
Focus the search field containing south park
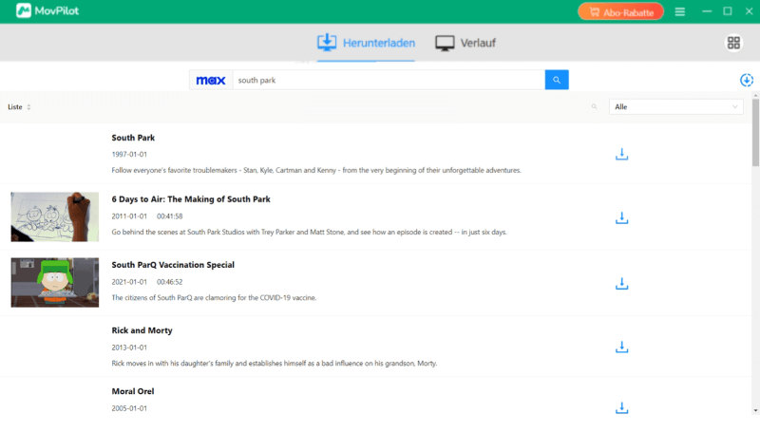(x=389, y=80)
